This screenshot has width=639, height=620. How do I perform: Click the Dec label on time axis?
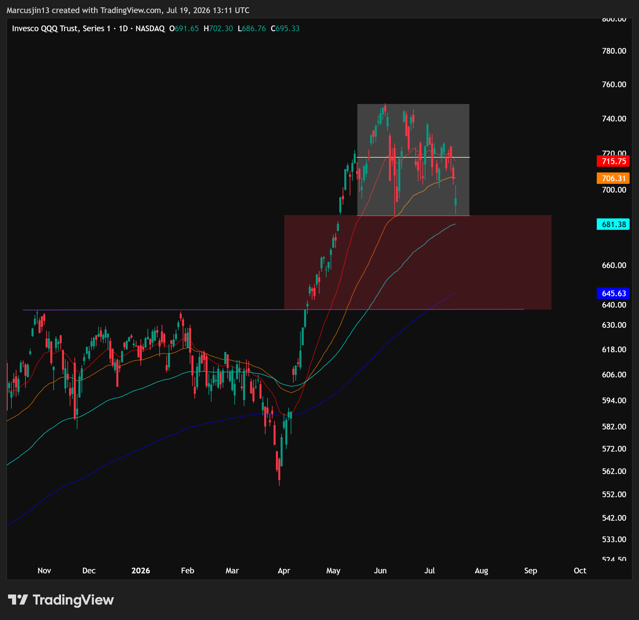click(89, 571)
